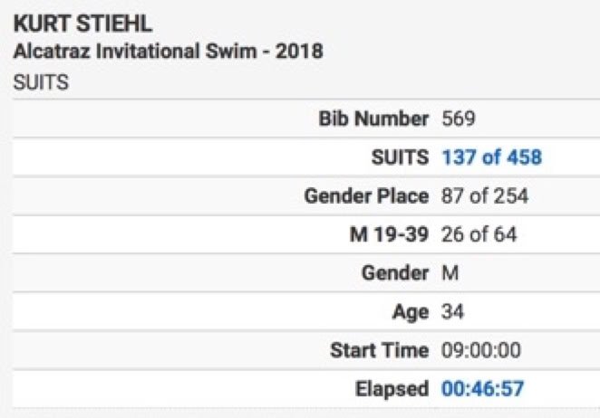Click Alcatraz Invitational Swim - 2018 title
Screen dimensions: 600x418
[x=169, y=52]
